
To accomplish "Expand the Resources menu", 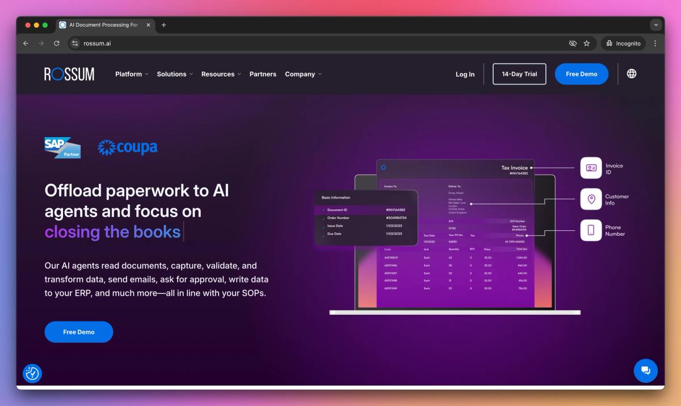I will point(221,74).
